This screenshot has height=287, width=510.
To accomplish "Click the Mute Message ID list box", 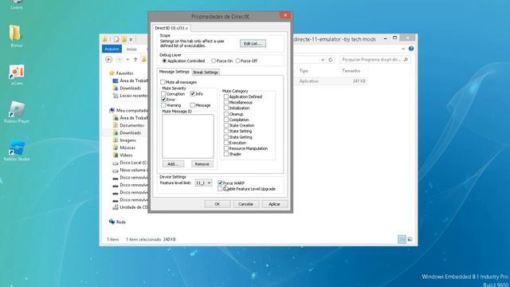I will tap(188, 136).
